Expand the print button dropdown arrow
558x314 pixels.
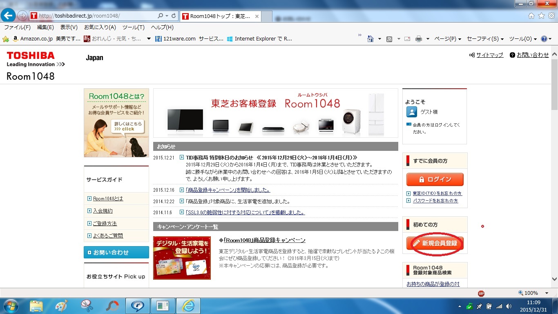pyautogui.click(x=428, y=39)
